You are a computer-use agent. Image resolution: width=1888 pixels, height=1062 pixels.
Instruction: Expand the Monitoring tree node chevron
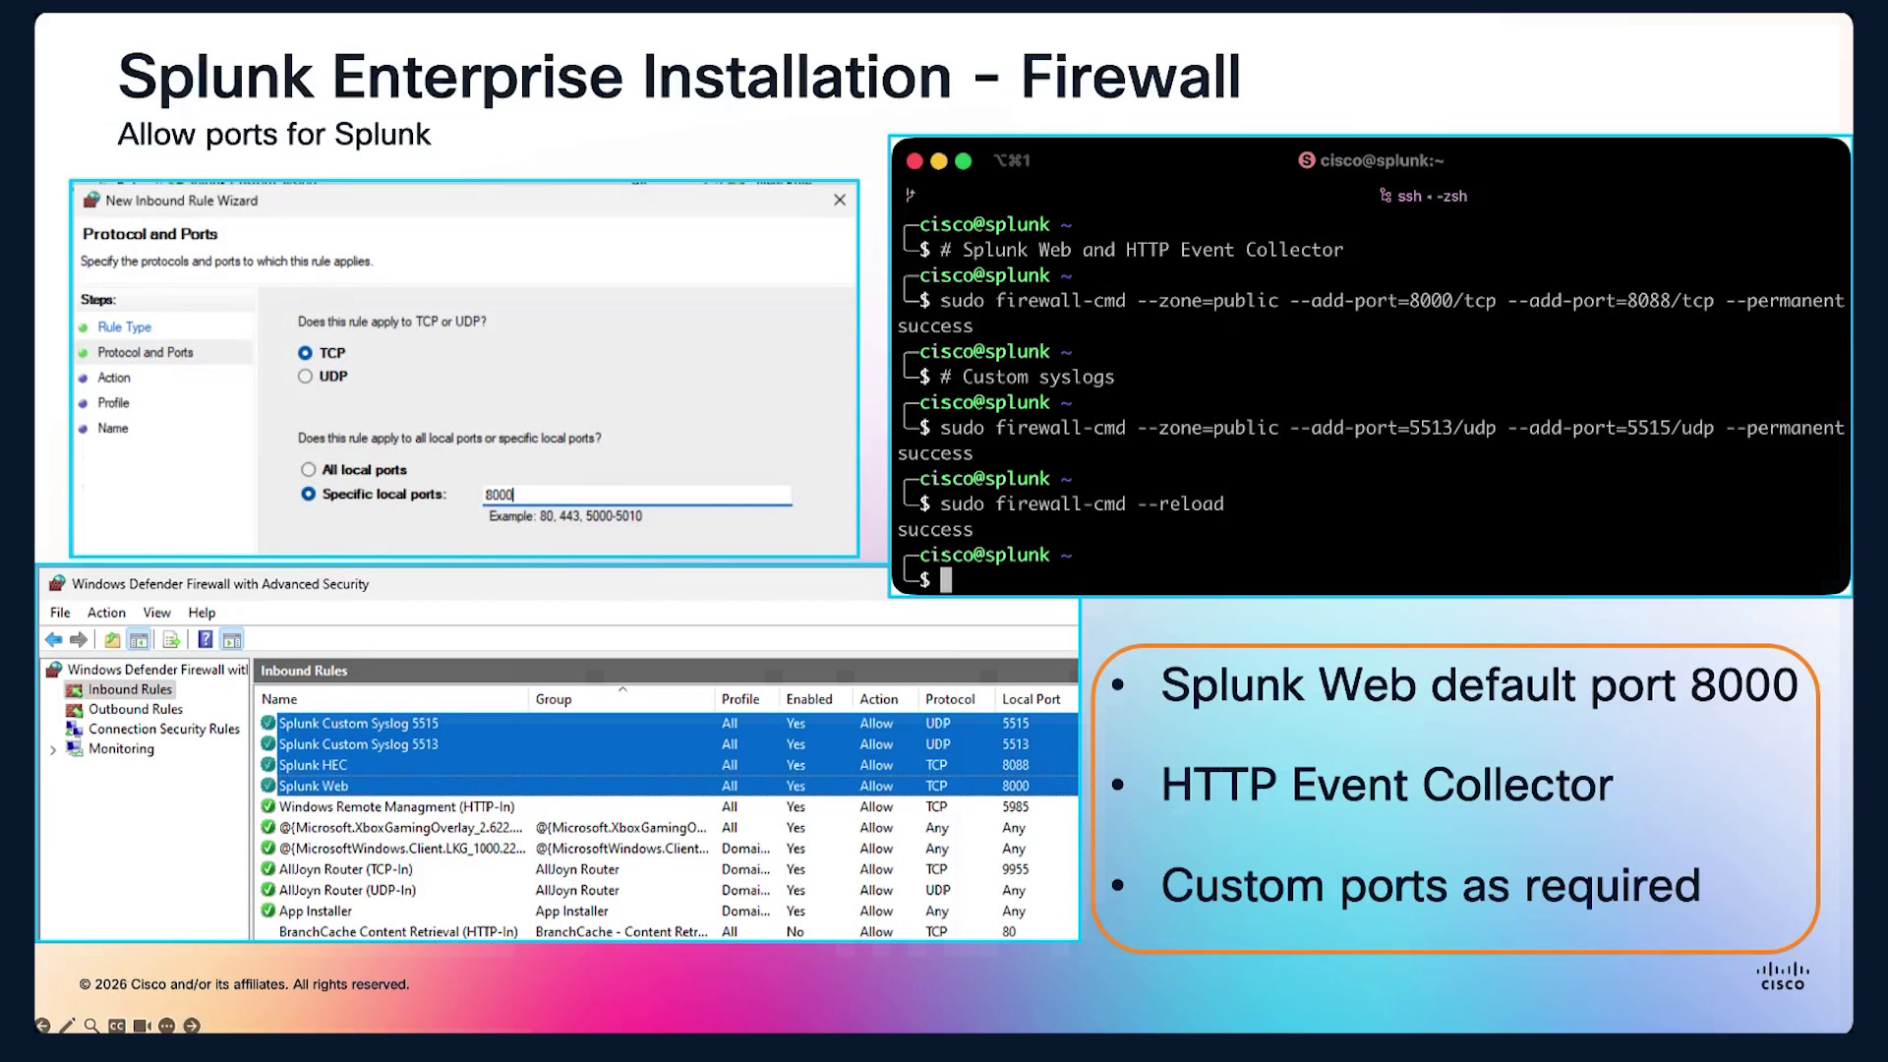pyautogui.click(x=53, y=749)
